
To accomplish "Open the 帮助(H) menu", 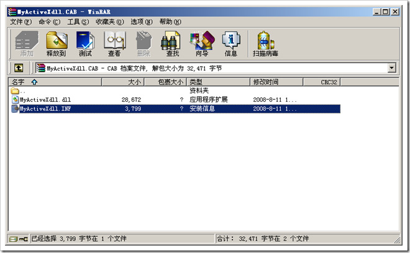I will 170,22.
